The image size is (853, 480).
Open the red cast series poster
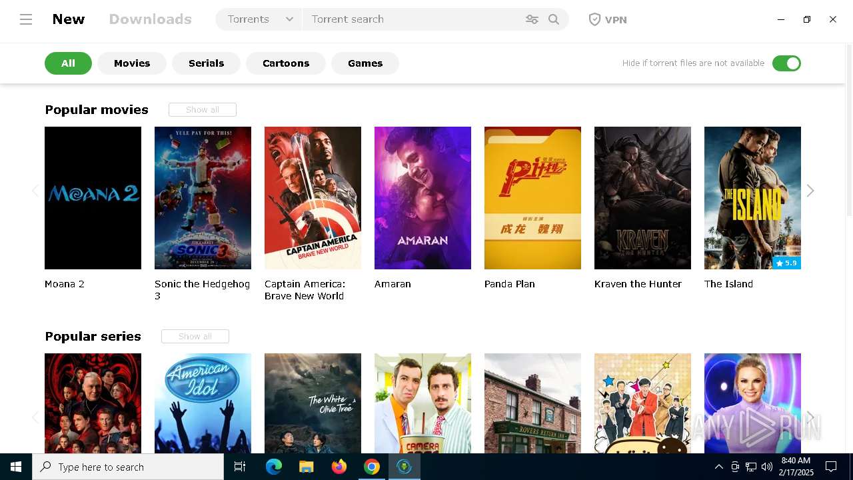point(93,403)
